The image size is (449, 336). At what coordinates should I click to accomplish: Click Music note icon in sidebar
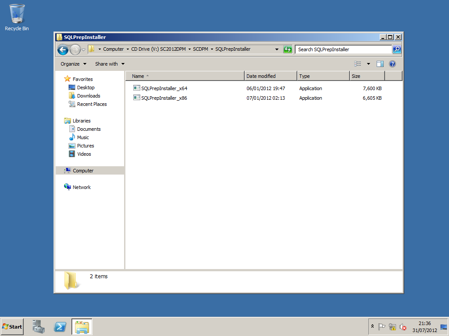72,137
